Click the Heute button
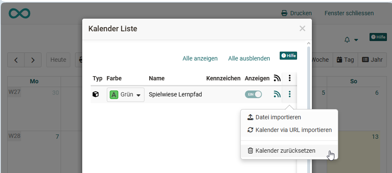 pos(58,60)
